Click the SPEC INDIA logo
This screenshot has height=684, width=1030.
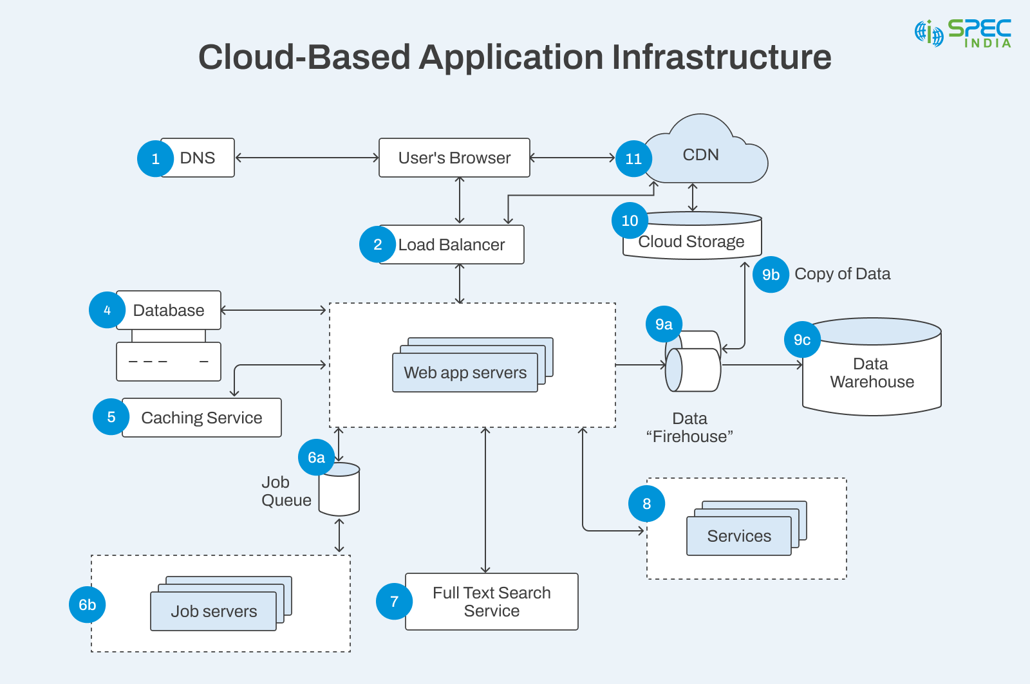pos(963,33)
